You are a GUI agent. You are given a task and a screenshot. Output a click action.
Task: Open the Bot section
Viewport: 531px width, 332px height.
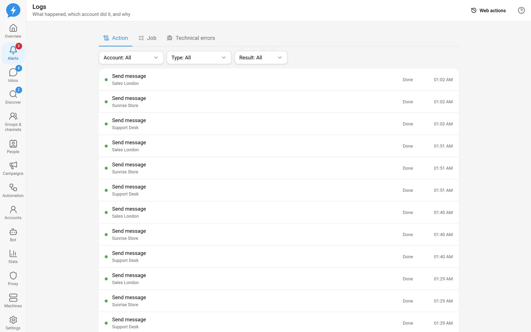pos(13,235)
